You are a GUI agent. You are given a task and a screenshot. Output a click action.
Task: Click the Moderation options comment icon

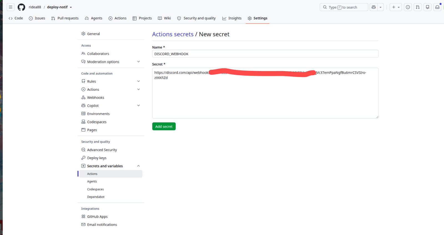tap(83, 61)
